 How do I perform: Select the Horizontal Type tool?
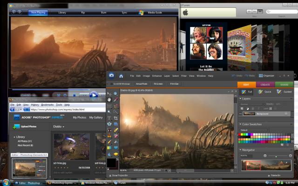(109, 118)
